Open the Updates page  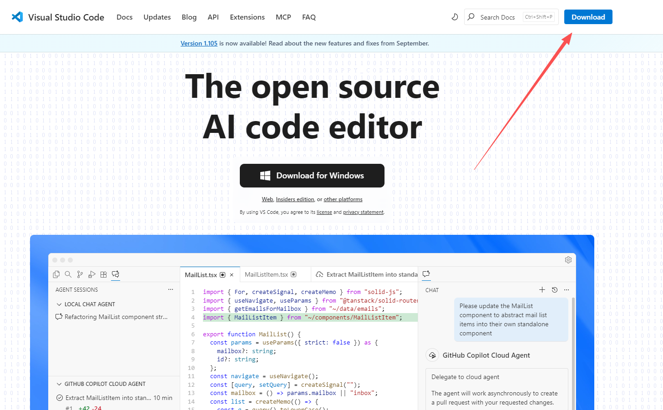(157, 17)
